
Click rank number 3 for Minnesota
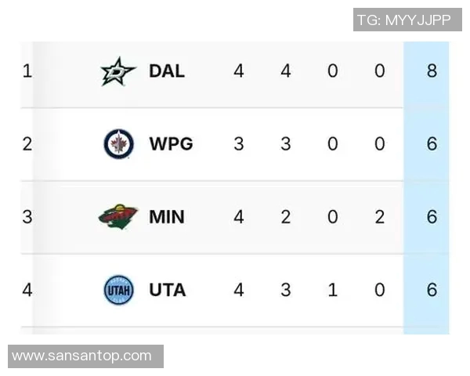27,217
